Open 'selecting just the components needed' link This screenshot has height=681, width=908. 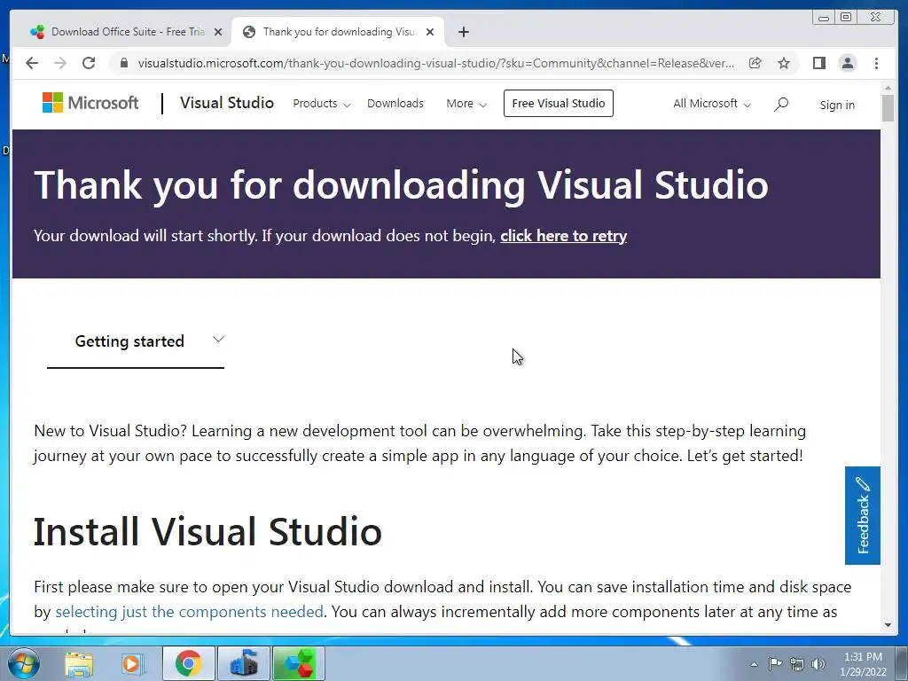point(190,612)
